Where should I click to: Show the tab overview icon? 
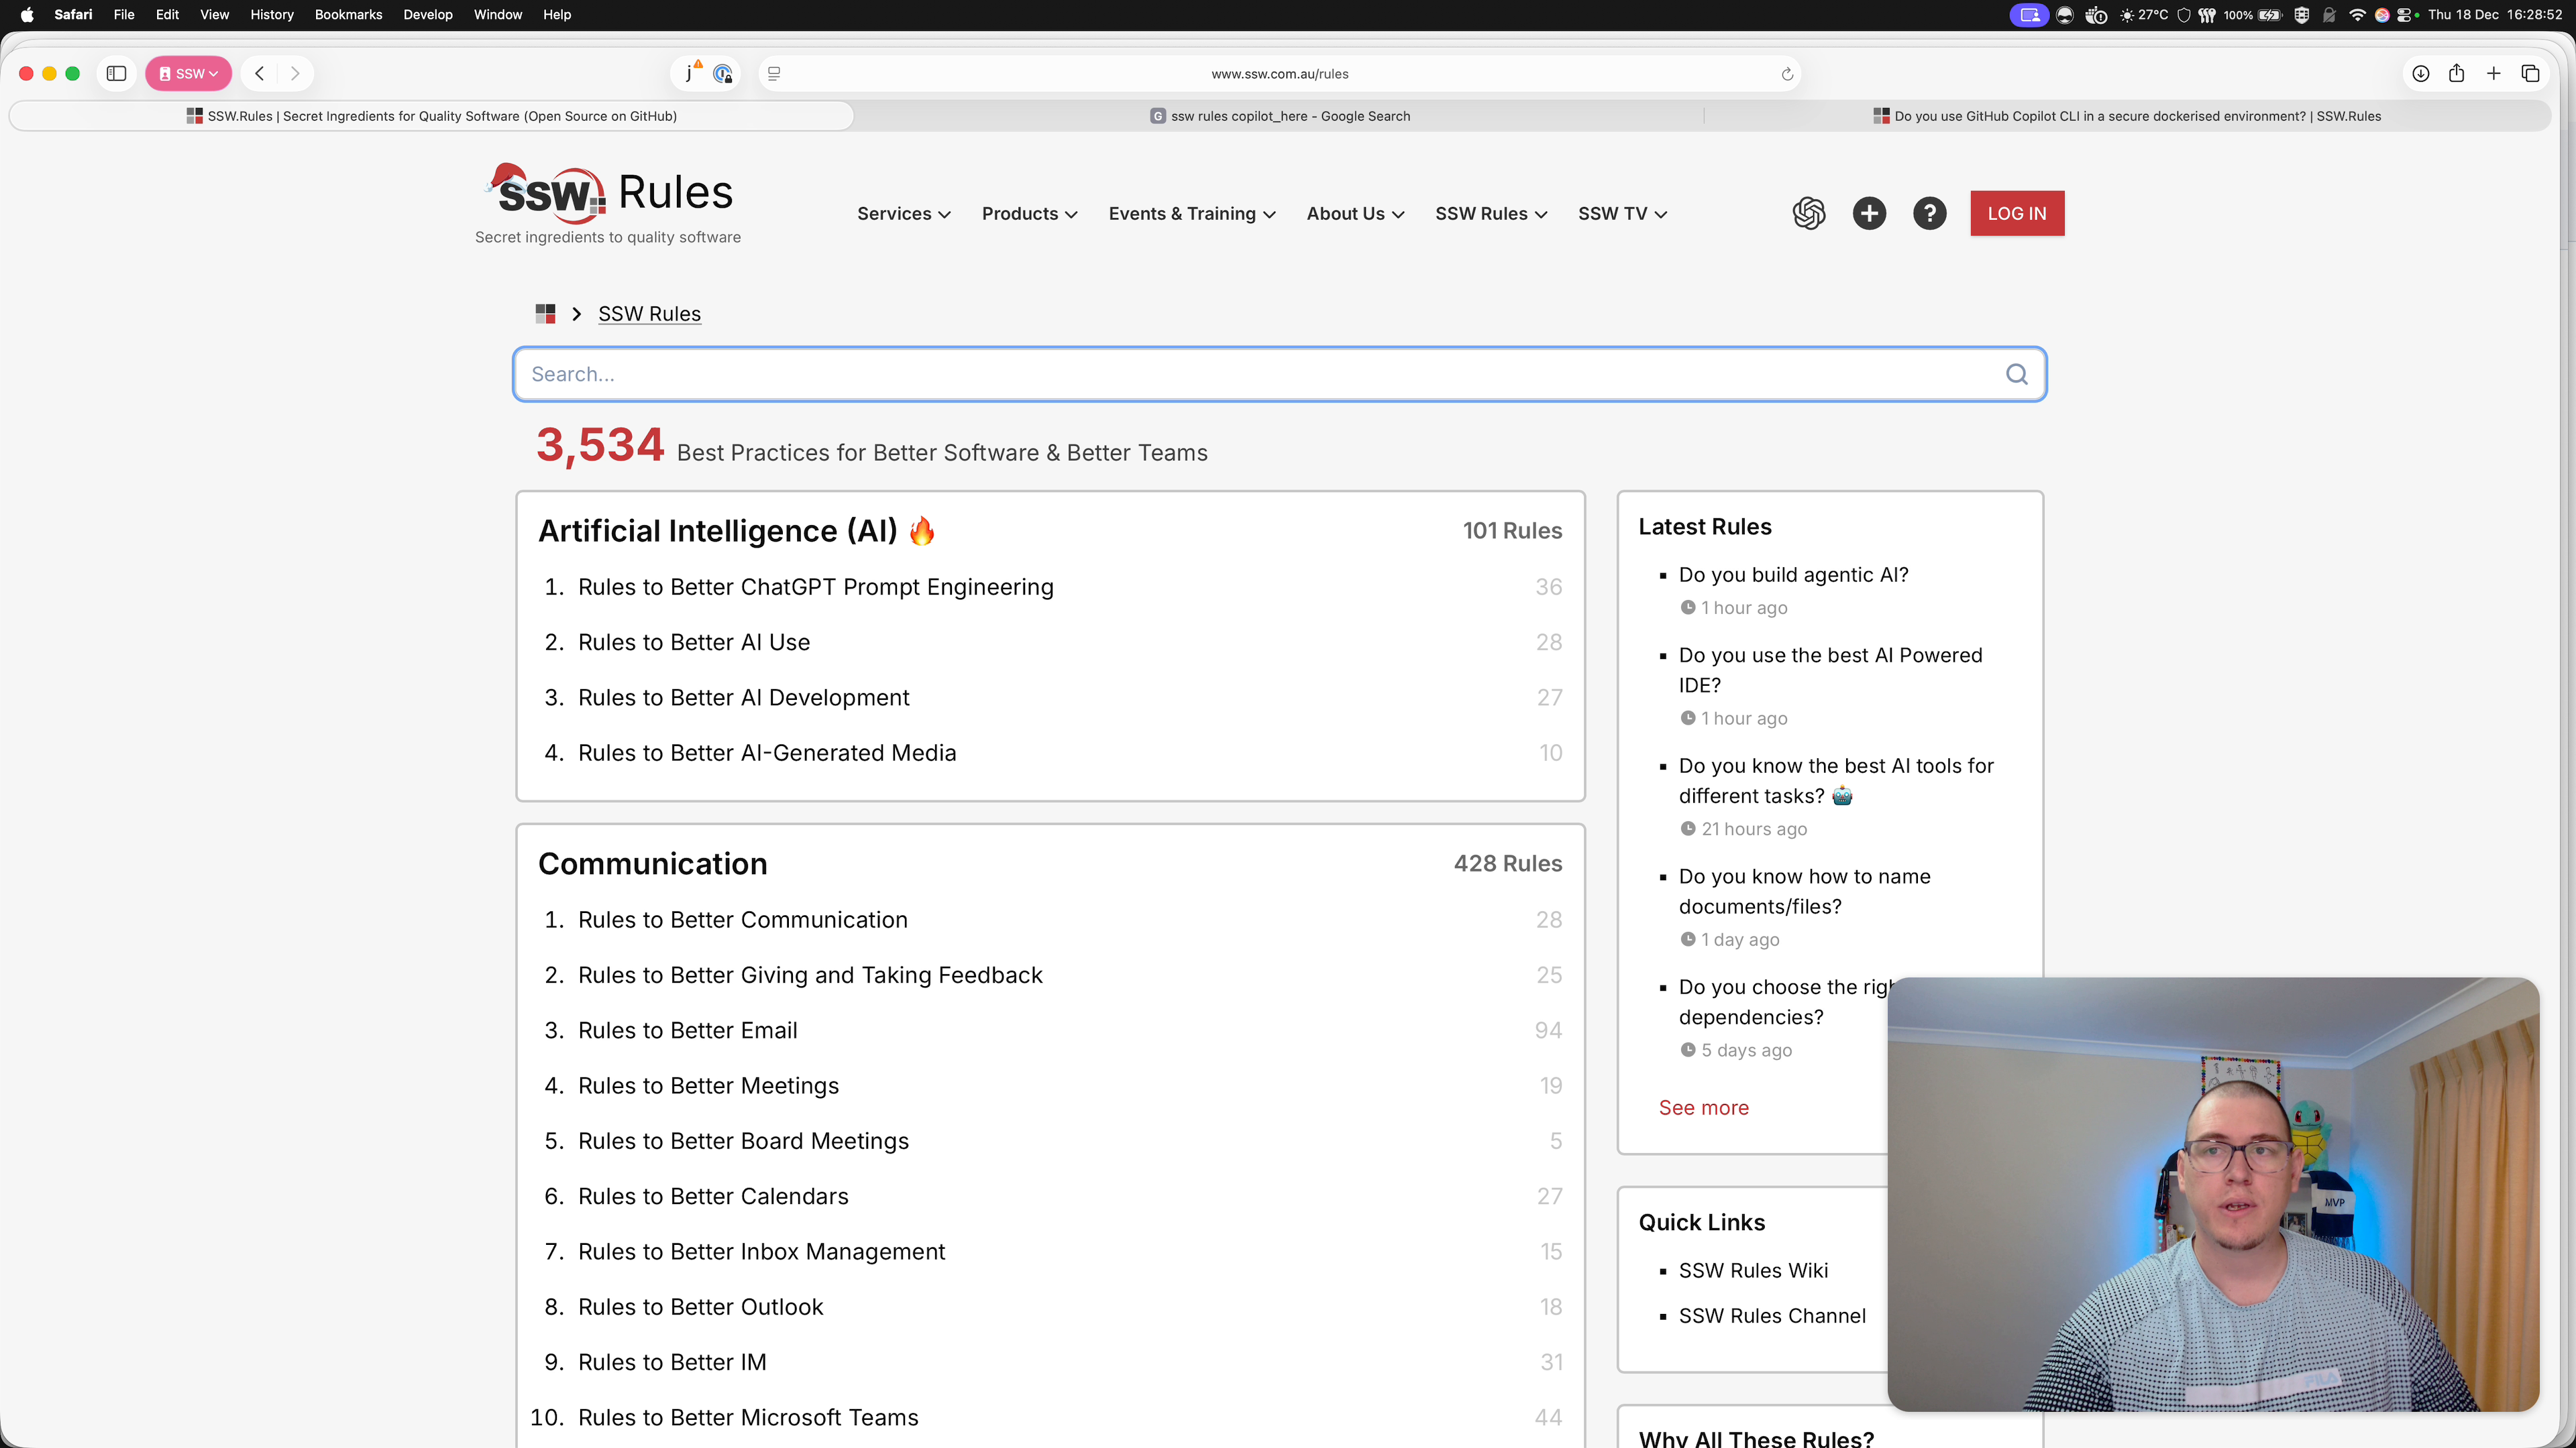coord(2531,73)
